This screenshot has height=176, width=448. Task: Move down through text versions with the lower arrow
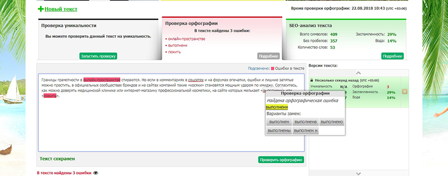(x=359, y=173)
